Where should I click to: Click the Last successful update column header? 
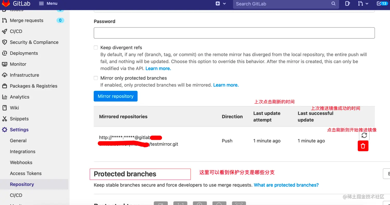tap(315, 117)
